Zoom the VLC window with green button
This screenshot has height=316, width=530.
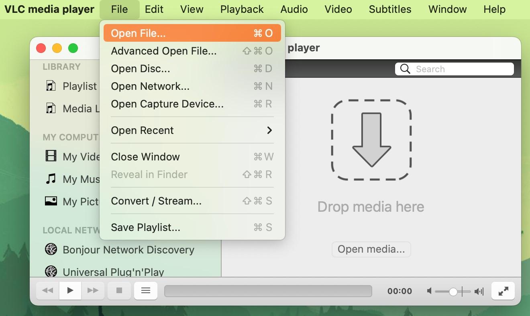click(x=73, y=48)
